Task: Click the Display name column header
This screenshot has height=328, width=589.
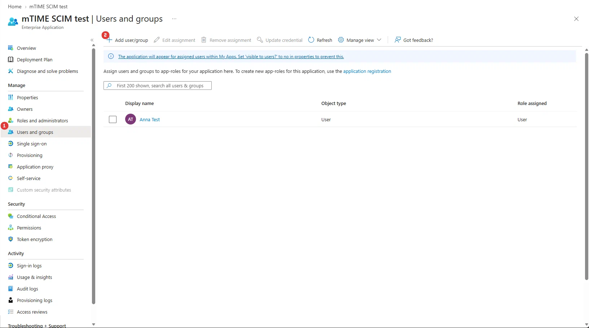Action: tap(140, 103)
